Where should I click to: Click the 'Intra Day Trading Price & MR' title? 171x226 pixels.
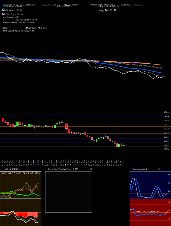point(63,169)
